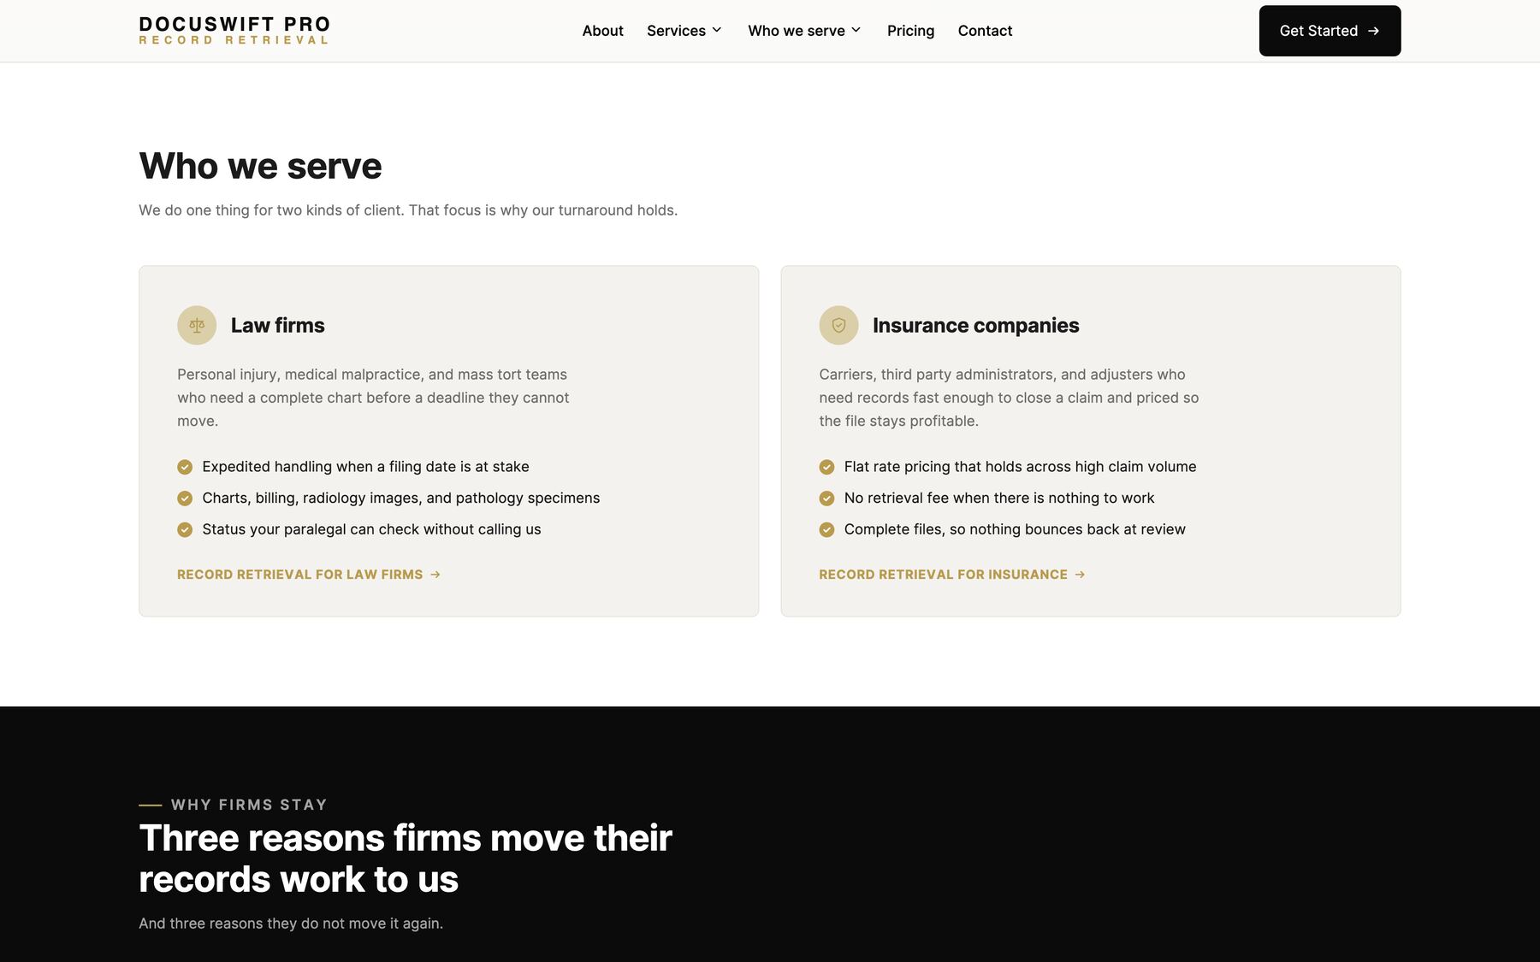This screenshot has height=962, width=1540.
Task: Go to the Pricing page
Action: pyautogui.click(x=910, y=31)
